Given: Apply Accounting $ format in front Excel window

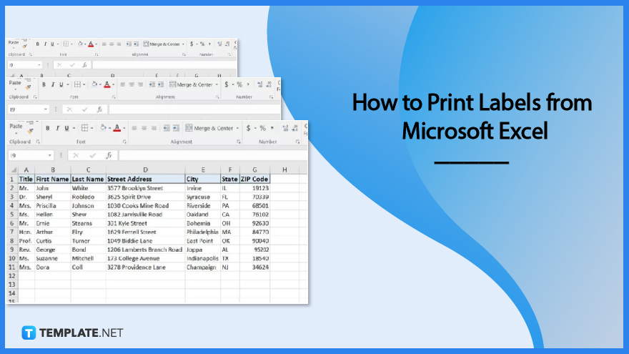Looking at the screenshot, I should 248,128.
